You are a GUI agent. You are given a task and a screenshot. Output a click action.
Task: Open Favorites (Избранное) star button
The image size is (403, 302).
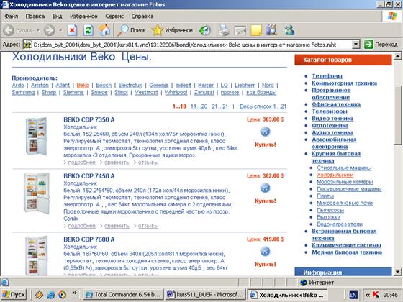click(172, 30)
